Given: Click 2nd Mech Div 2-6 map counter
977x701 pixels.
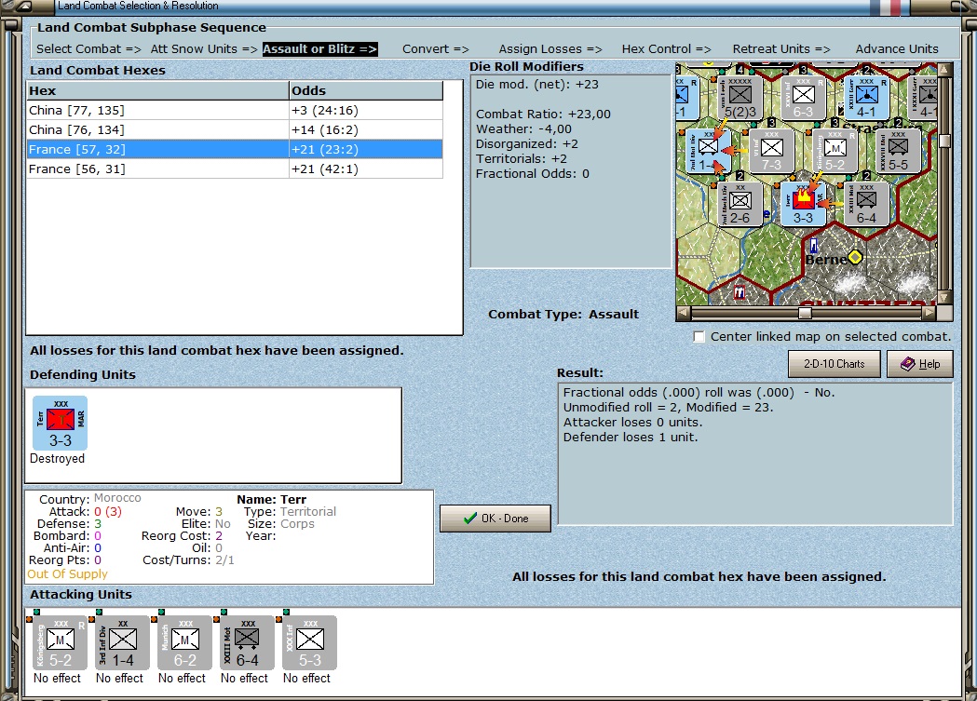Looking at the screenshot, I should 740,204.
